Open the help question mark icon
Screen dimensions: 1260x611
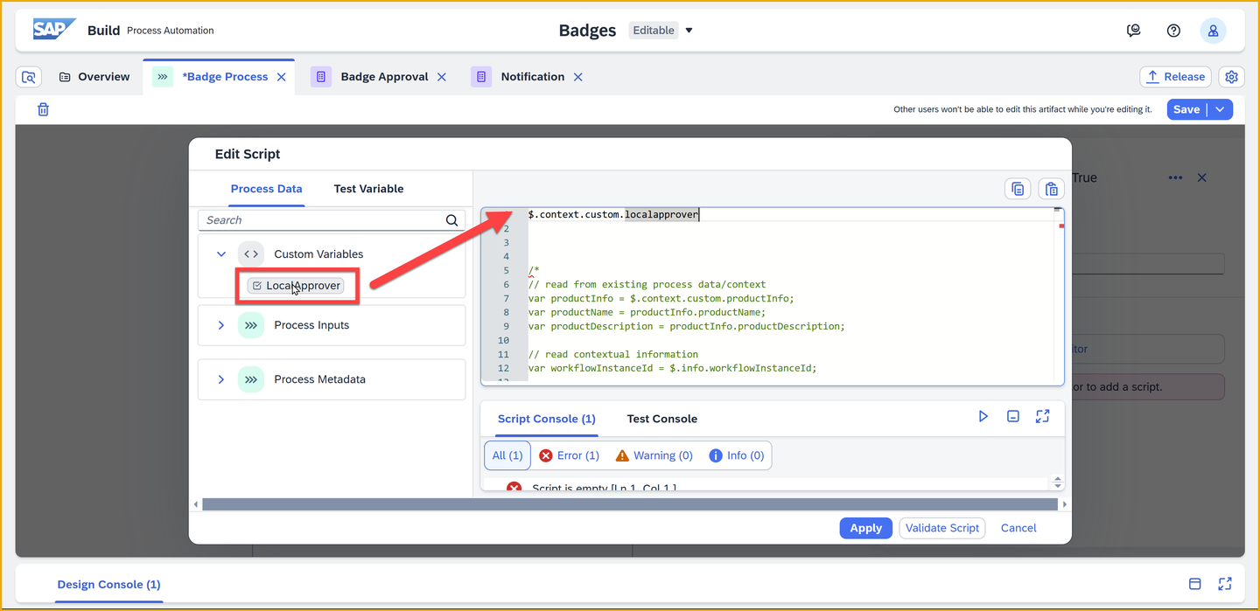pyautogui.click(x=1173, y=31)
